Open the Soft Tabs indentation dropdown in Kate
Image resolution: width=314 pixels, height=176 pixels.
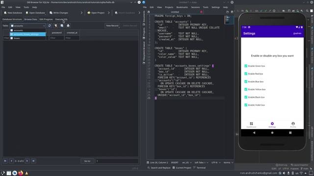click(x=201, y=163)
